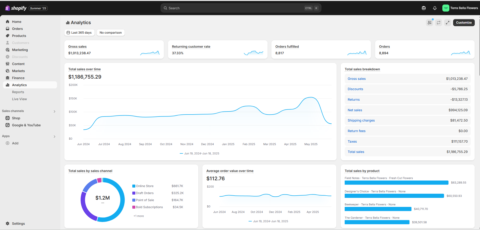Open Reports under Analytics
The image size is (480, 230).
pyautogui.click(x=18, y=92)
